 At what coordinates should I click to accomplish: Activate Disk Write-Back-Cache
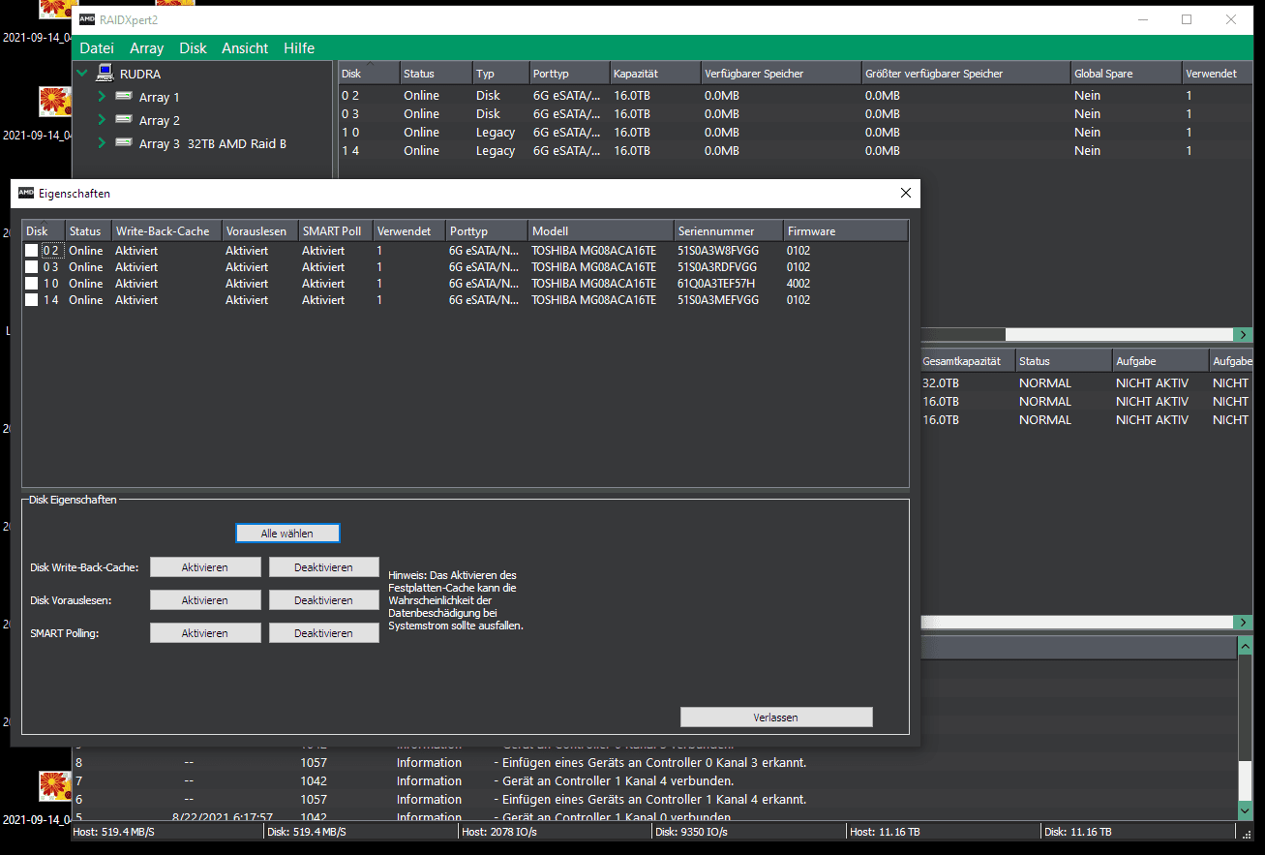click(x=205, y=567)
